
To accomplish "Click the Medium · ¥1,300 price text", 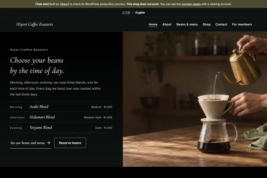I will [101, 107].
